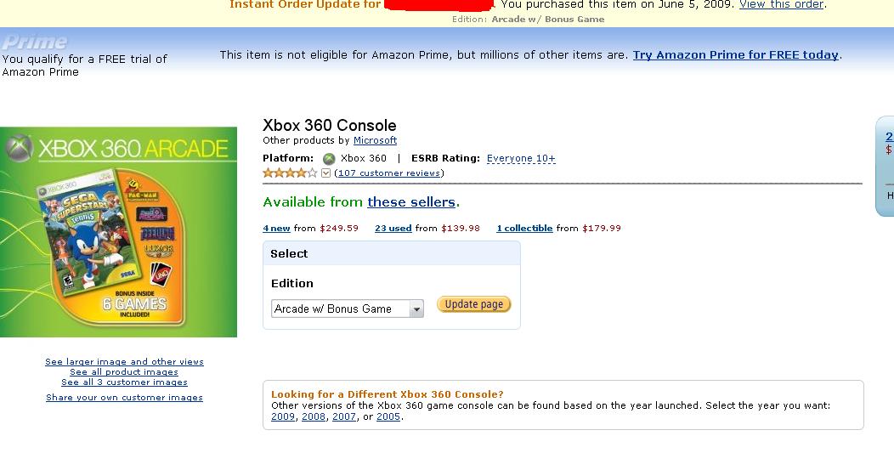
Task: Click the Everyone 10+ ESRB rating link
Action: (x=521, y=158)
